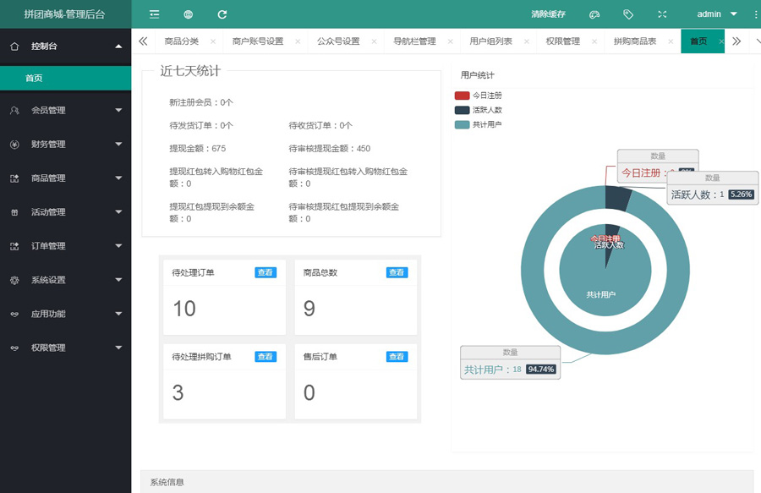Expand the 会员管理 sidebar menu
The image size is (761, 493).
click(65, 110)
